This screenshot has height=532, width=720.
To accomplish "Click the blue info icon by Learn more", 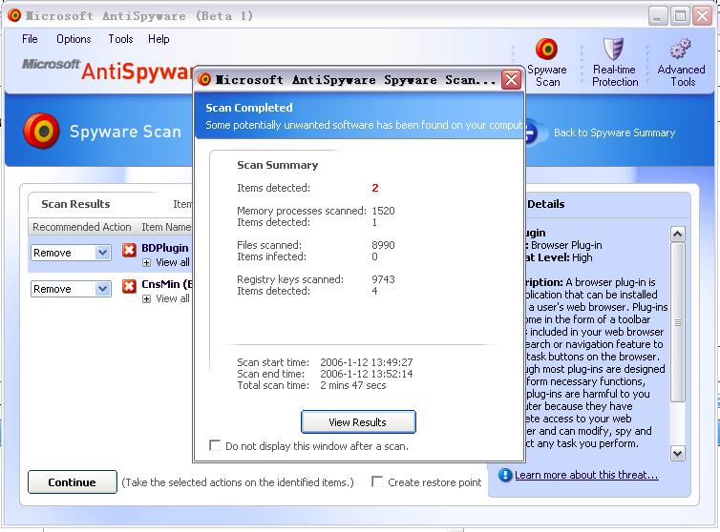I will pyautogui.click(x=504, y=475).
